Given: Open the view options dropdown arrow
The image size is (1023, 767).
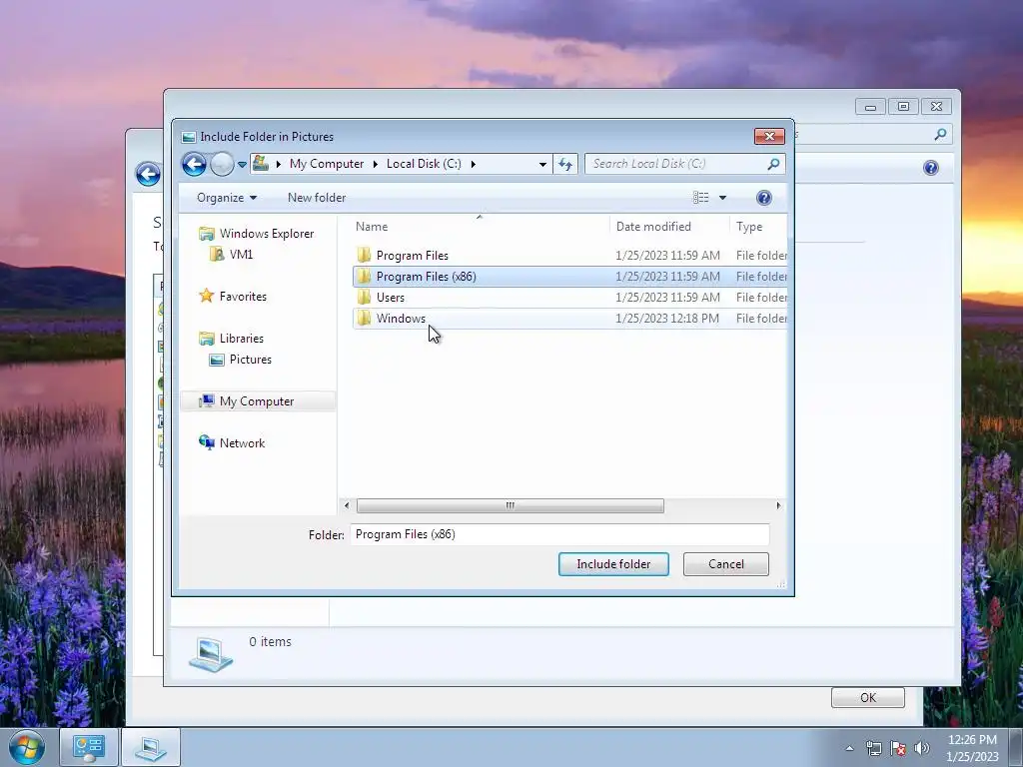Looking at the screenshot, I should click(722, 198).
